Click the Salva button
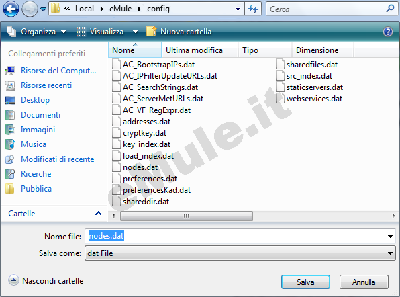 pos(305,282)
